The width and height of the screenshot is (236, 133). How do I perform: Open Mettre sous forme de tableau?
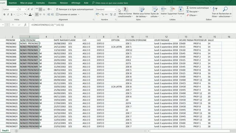142,12
